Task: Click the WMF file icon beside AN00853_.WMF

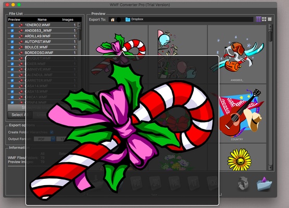Action: (20, 31)
